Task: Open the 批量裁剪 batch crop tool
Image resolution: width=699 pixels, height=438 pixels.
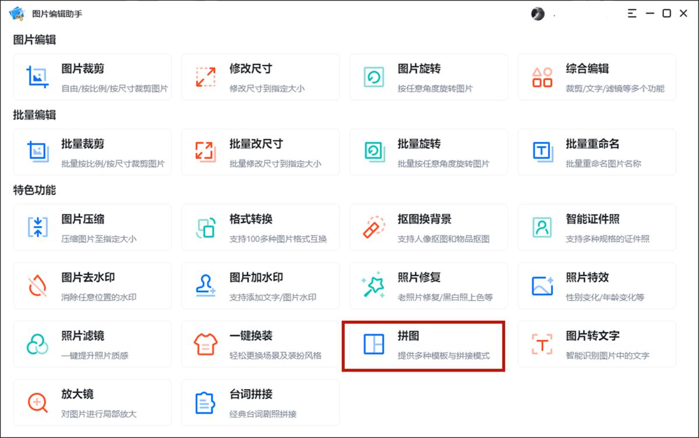Action: click(x=92, y=152)
